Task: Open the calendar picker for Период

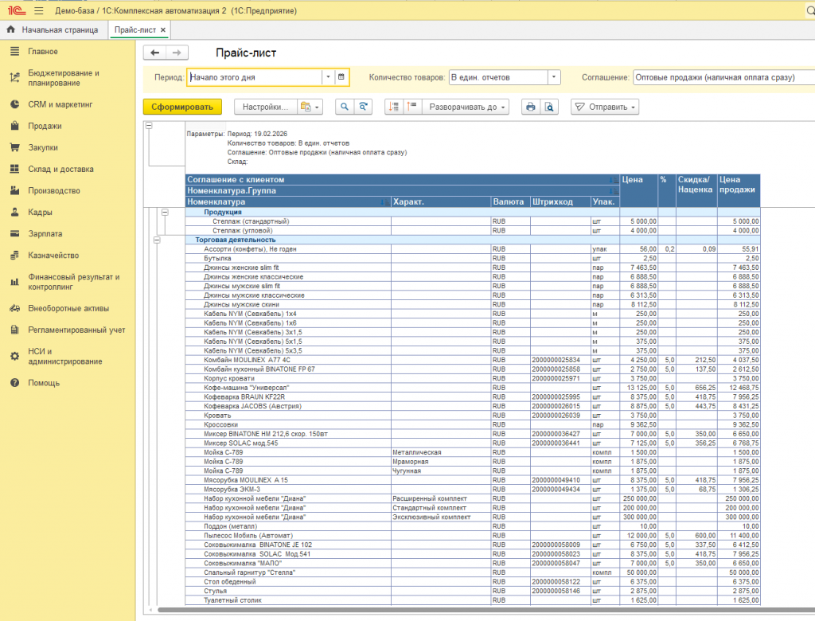Action: pos(341,77)
